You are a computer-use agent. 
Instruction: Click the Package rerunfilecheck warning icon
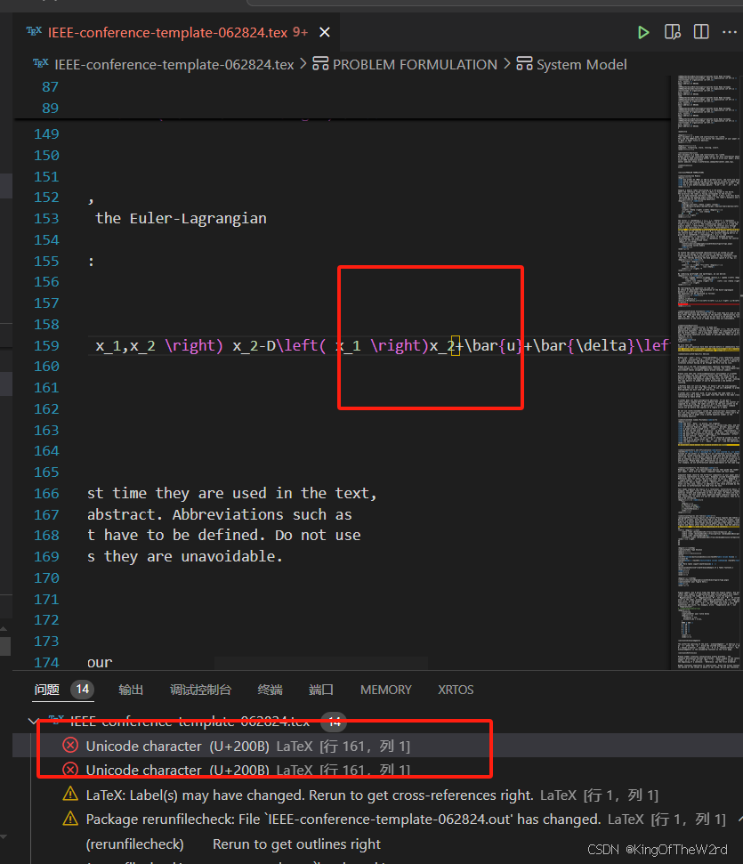(69, 819)
